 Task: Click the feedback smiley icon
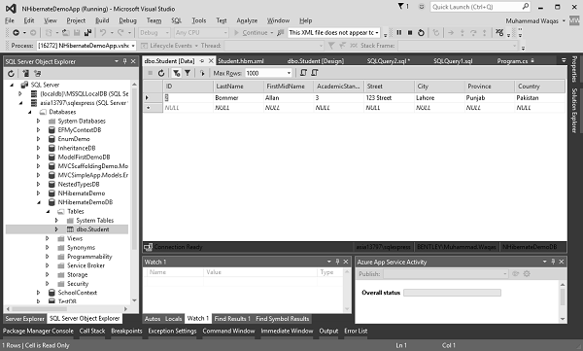coord(422,7)
